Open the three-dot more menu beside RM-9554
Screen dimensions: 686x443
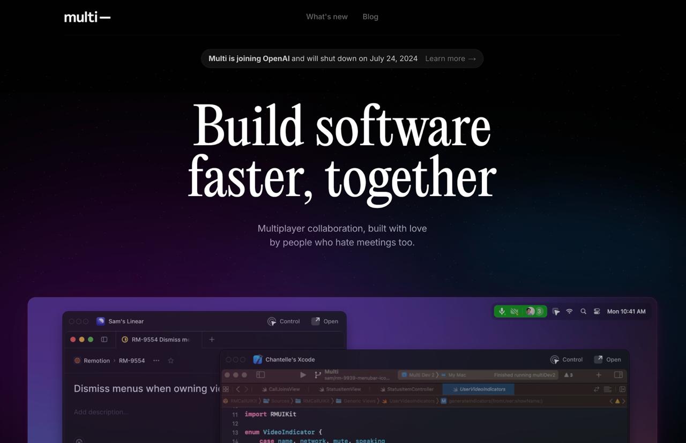coord(156,361)
